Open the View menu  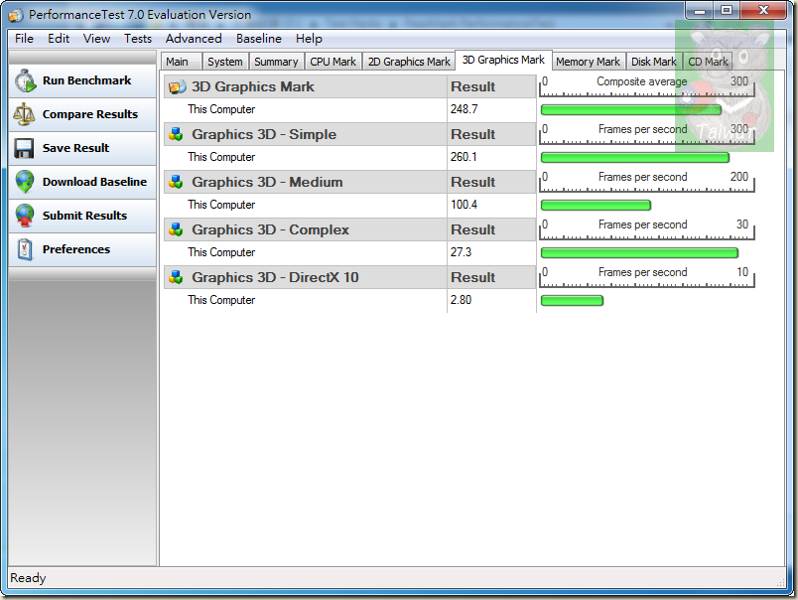coord(96,39)
